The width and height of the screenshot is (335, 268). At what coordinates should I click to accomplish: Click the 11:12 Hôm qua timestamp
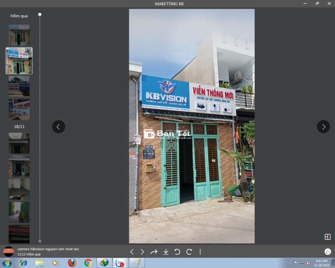coord(29,254)
